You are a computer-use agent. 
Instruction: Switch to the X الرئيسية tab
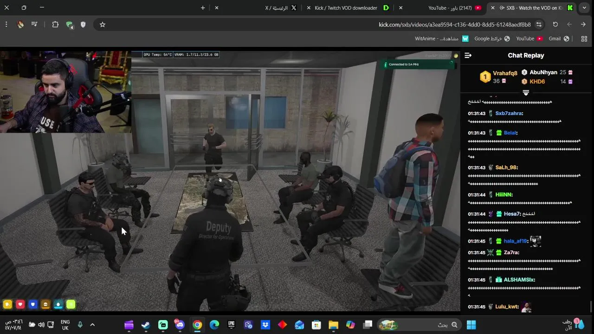[x=259, y=8]
